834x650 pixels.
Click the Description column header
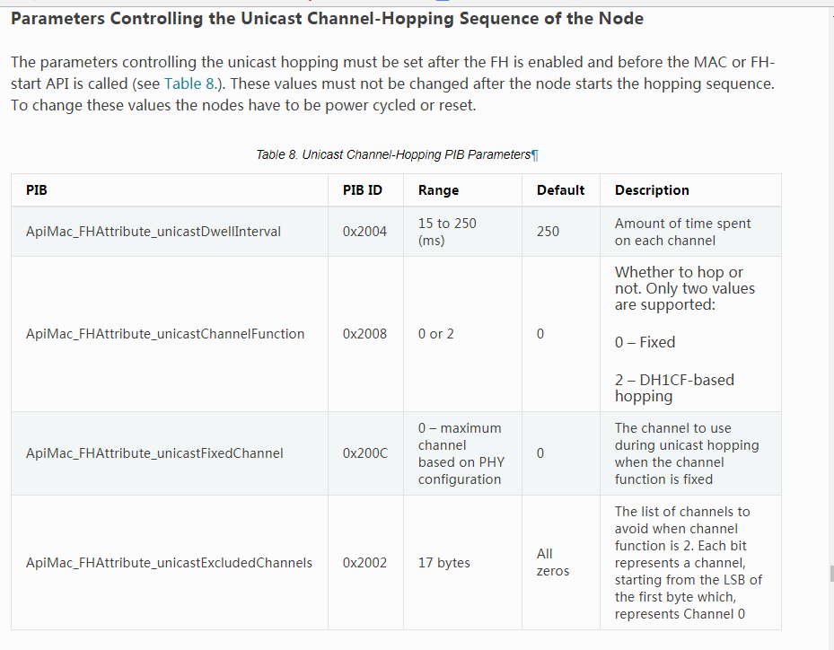tap(652, 190)
